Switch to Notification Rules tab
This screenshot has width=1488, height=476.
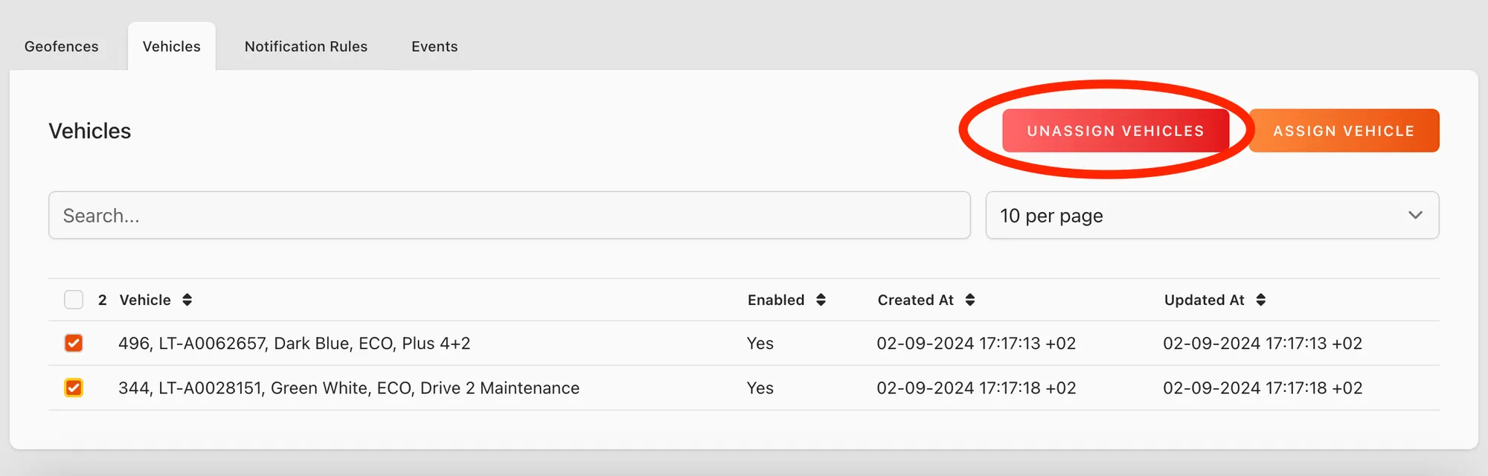pos(306,46)
